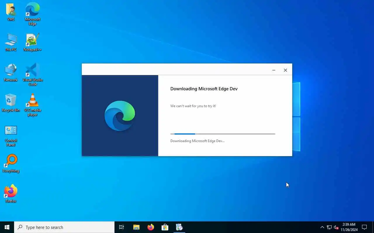Open the clock and date flyout

click(349, 227)
